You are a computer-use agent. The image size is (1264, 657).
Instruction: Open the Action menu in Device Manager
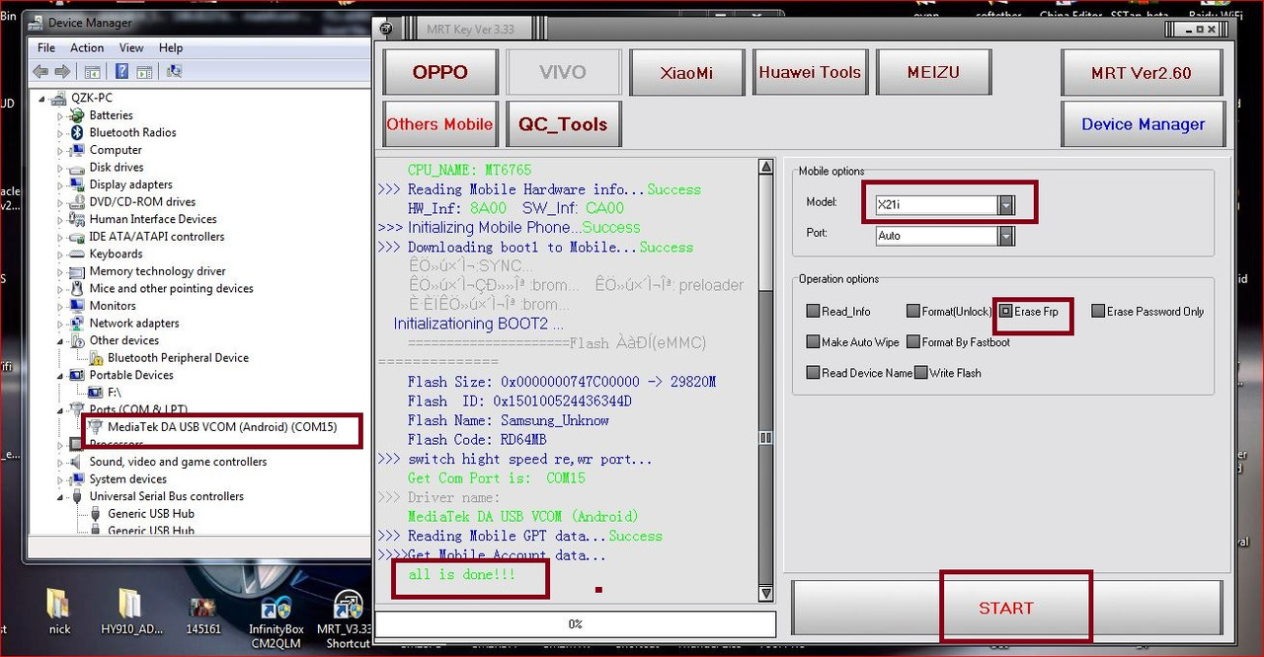pyautogui.click(x=87, y=47)
